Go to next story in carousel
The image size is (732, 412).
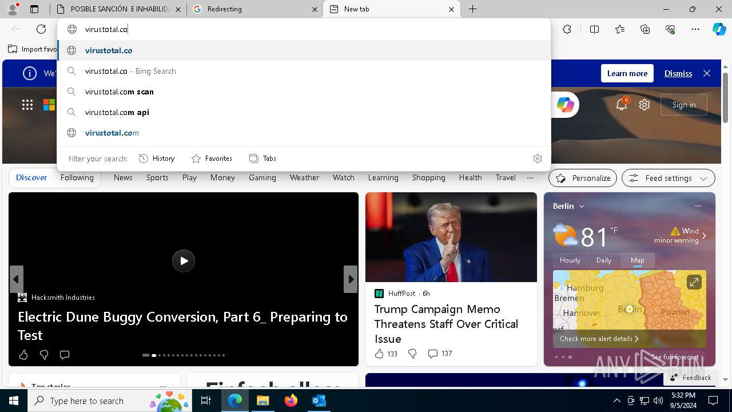pos(351,279)
